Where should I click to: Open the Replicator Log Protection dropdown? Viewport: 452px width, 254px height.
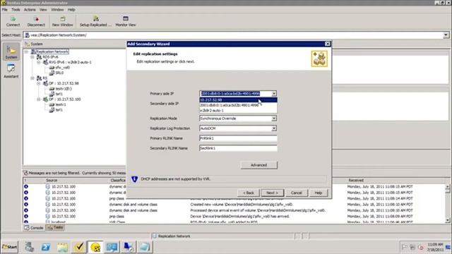coord(274,128)
